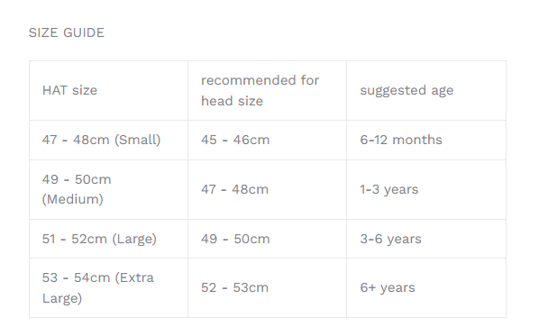Select the 1-3 years age cell
The image size is (539, 336).
point(426,190)
